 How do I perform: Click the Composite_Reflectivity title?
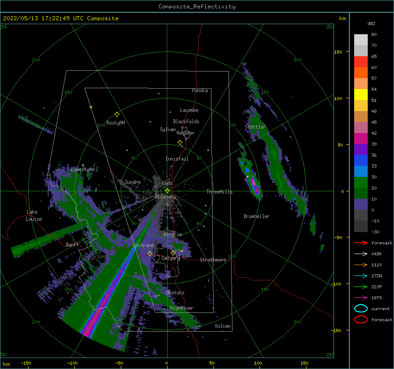click(197, 7)
